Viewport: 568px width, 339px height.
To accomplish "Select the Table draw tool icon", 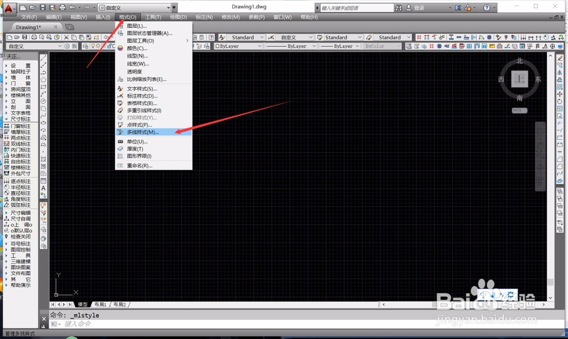I will pyautogui.click(x=44, y=181).
